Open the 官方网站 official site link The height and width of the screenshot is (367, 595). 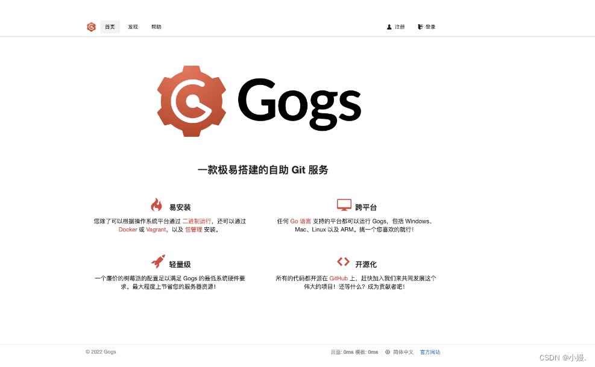point(430,352)
